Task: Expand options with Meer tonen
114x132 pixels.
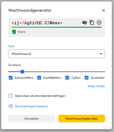Action: 96,86
